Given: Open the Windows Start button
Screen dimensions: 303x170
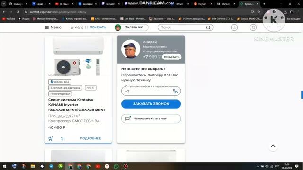Looking at the screenshot, I should tap(4, 166).
